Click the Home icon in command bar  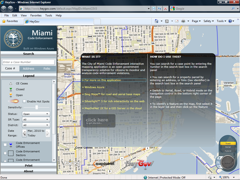(156, 21)
